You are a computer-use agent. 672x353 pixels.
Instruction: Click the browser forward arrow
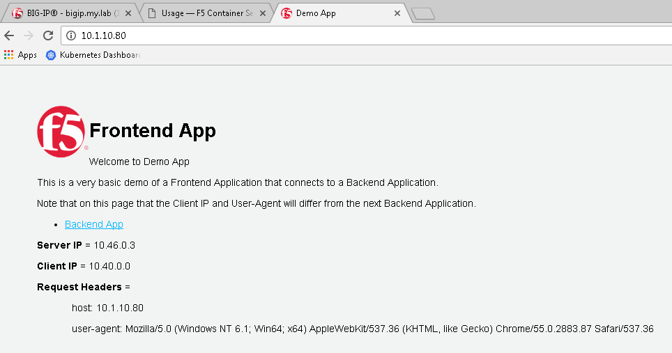29,36
